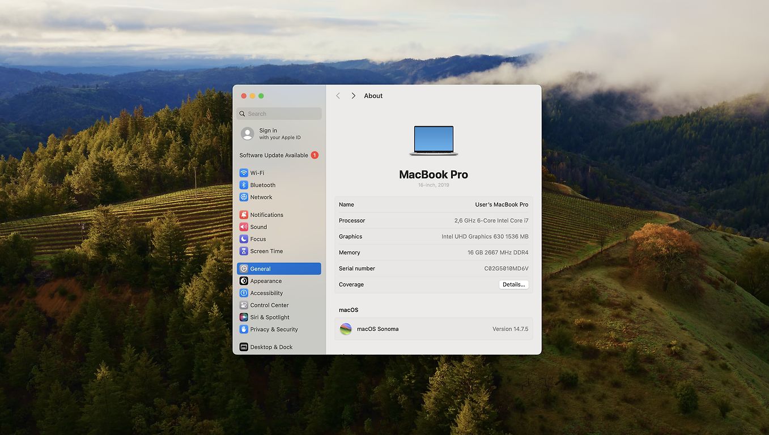The height and width of the screenshot is (435, 769).
Task: Go back using the left chevron
Action: 338,96
